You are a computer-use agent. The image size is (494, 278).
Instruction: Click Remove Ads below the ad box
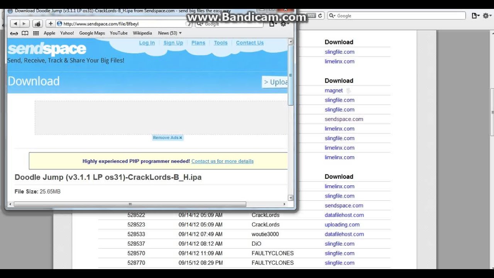[166, 137]
